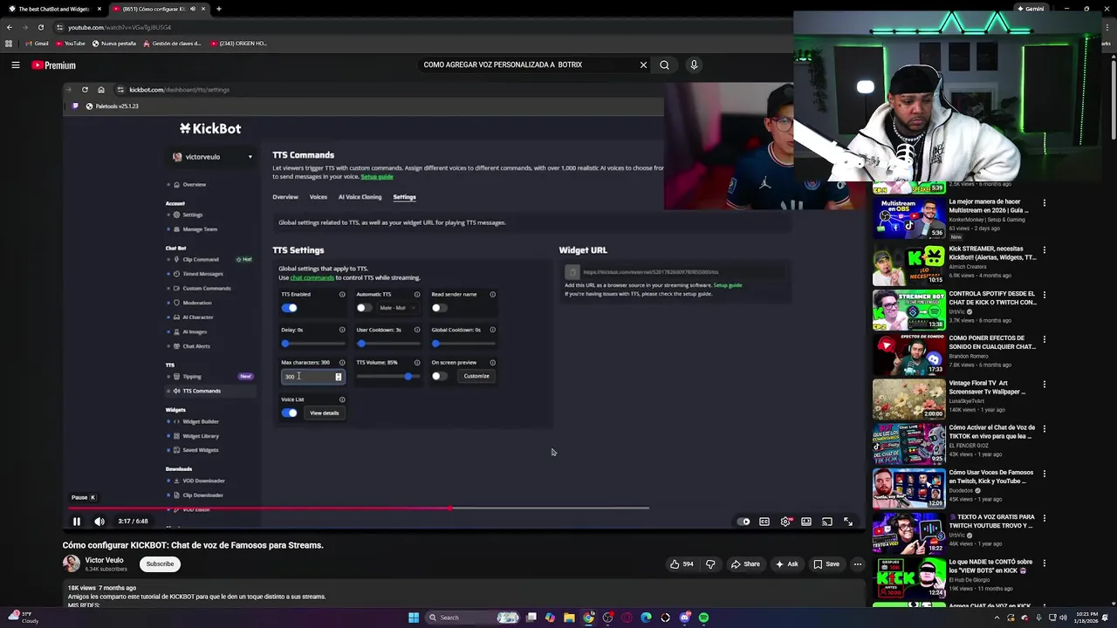Switch to the Overview tab in TTS Commands
Image resolution: width=1117 pixels, height=628 pixels.
pyautogui.click(x=285, y=197)
